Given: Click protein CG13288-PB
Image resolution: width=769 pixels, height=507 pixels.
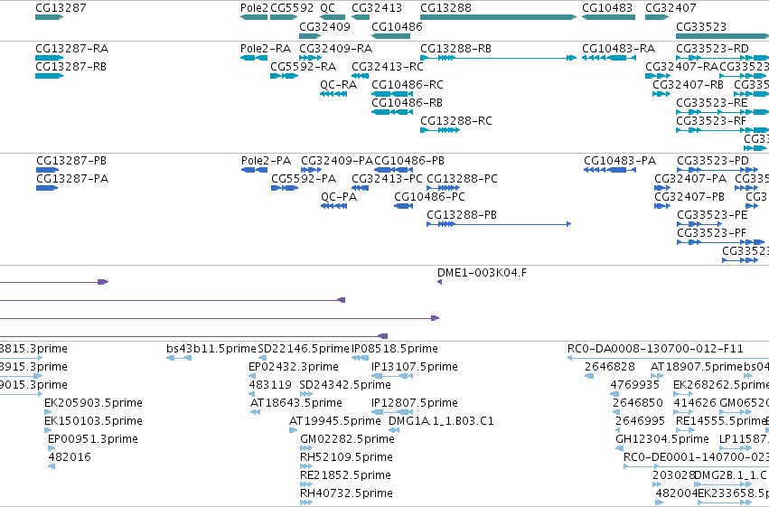Looking at the screenshot, I should coord(462,215).
